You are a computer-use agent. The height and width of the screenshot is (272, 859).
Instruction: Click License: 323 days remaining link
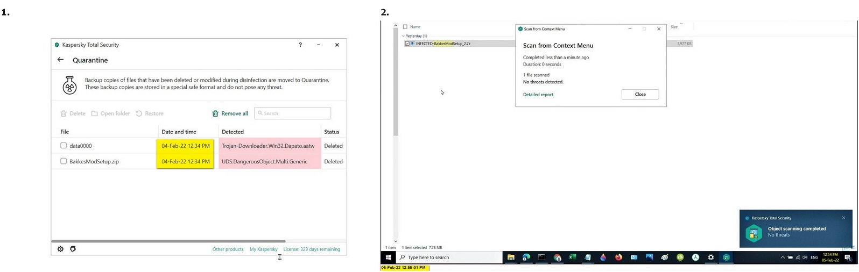coord(312,249)
